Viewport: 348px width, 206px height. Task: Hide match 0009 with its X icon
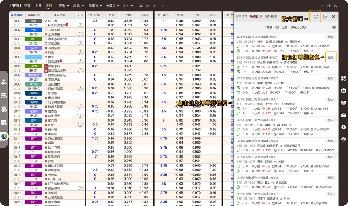[x=15, y=98]
